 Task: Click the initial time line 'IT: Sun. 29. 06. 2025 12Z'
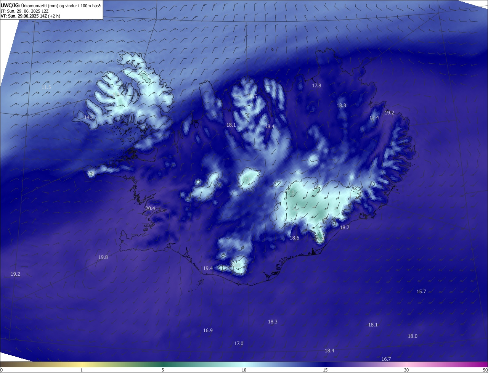click(x=25, y=11)
